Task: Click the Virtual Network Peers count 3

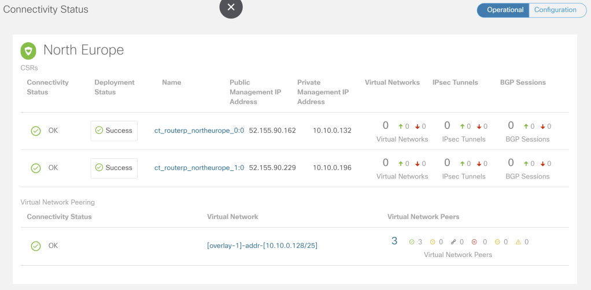Action: (x=394, y=241)
